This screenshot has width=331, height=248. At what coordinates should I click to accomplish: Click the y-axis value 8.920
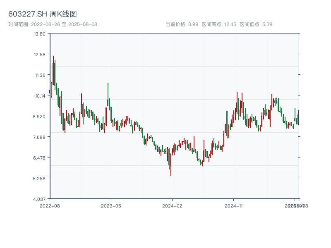pyautogui.click(x=39, y=117)
